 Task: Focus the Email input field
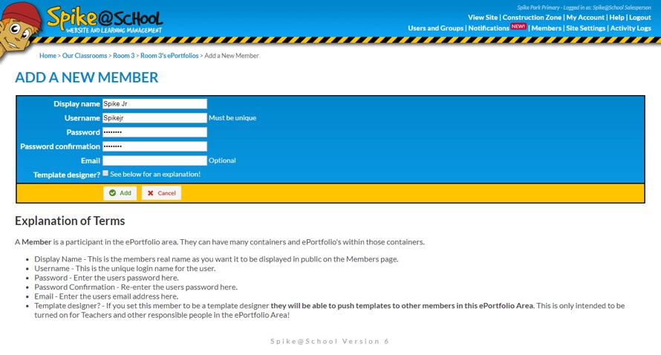tap(154, 160)
